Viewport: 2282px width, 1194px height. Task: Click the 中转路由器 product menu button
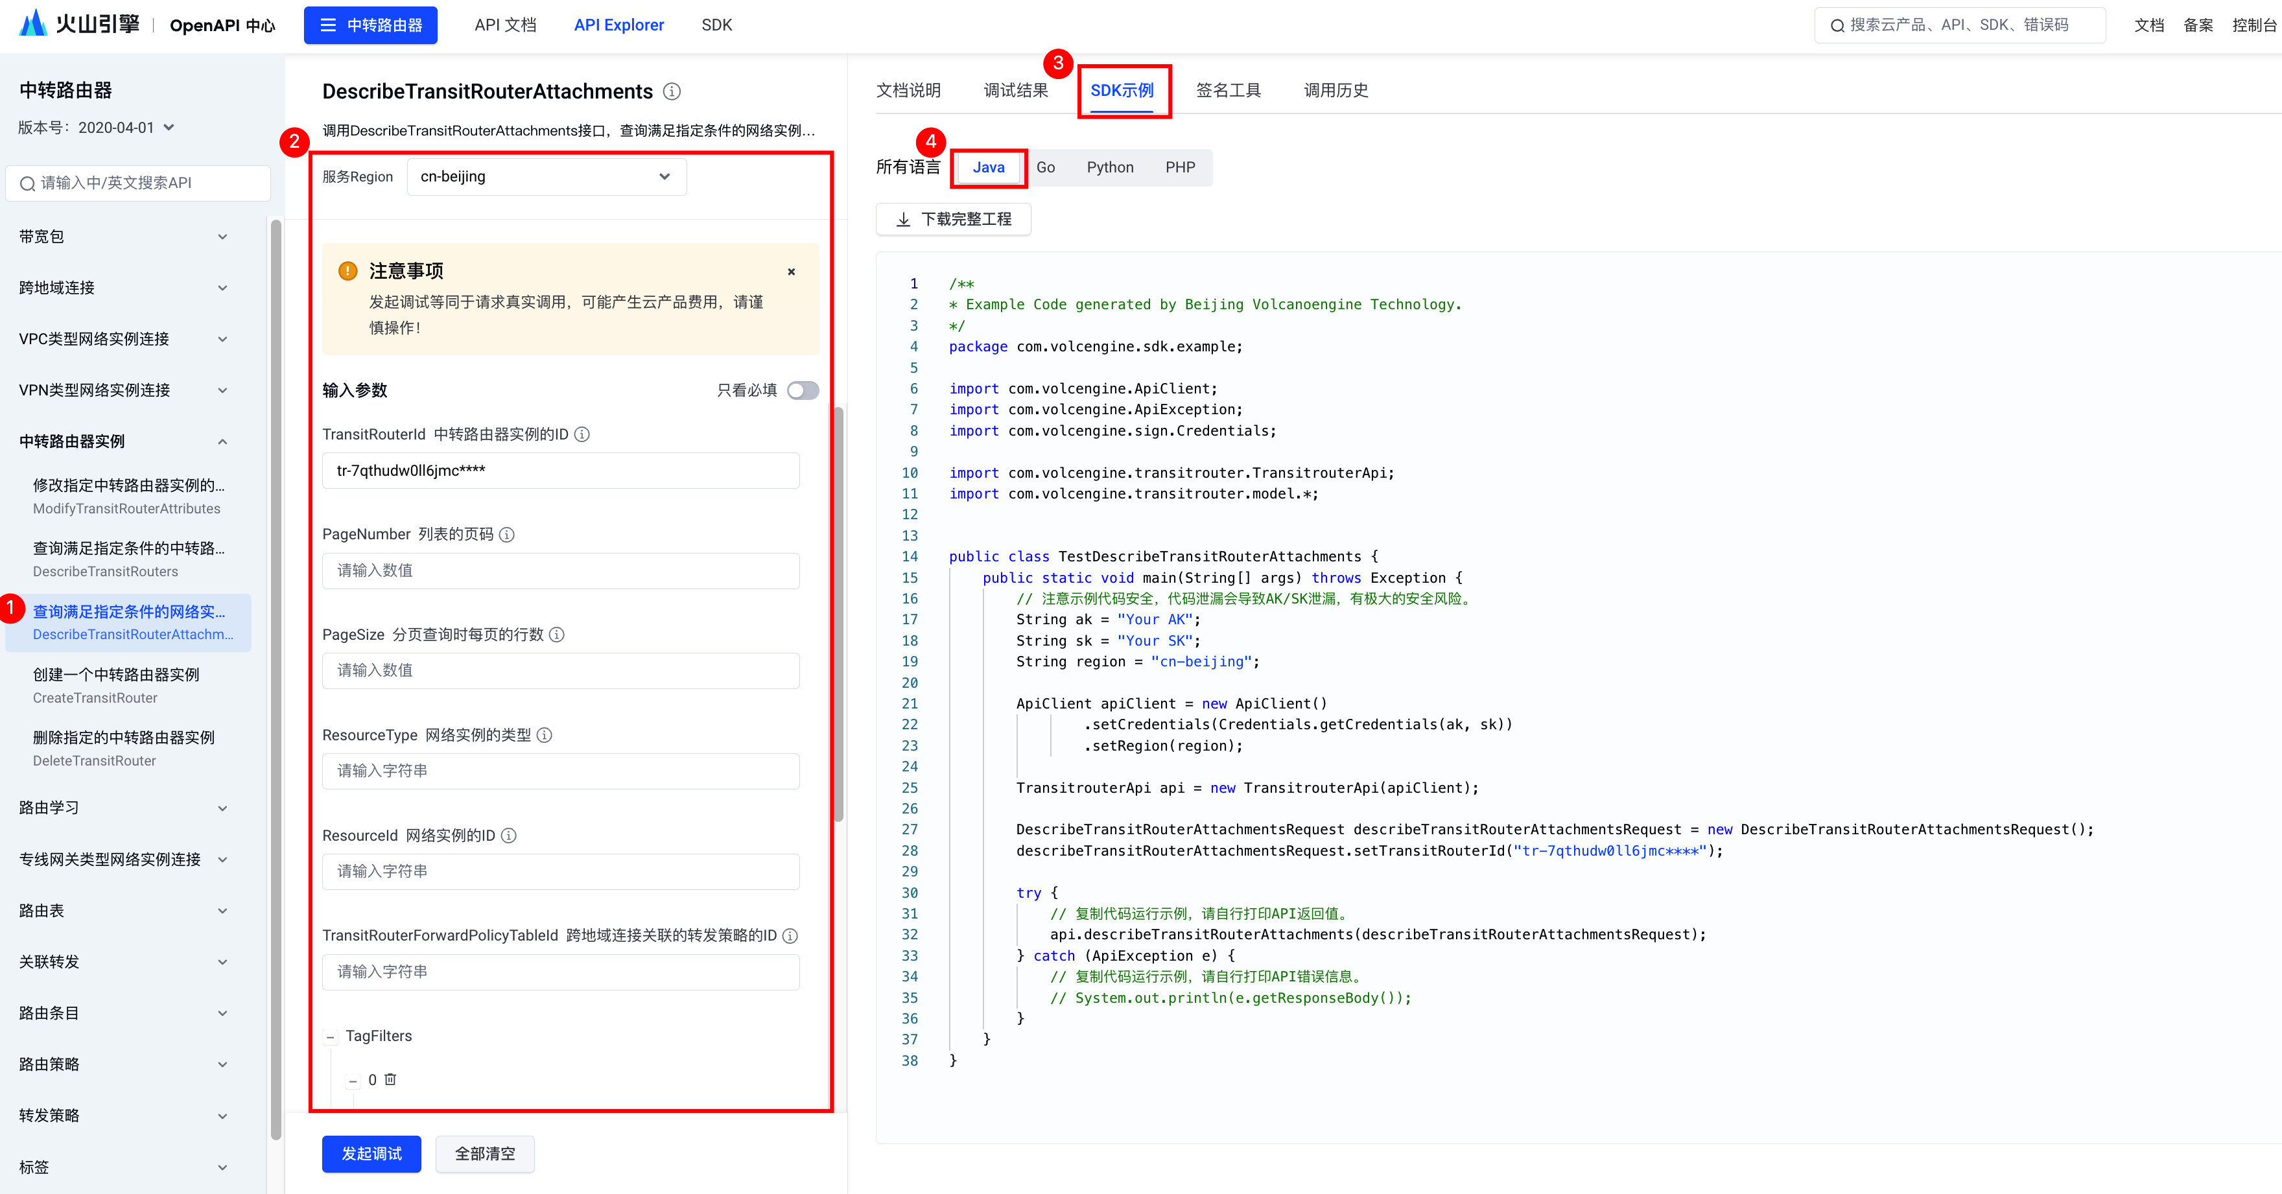[370, 25]
